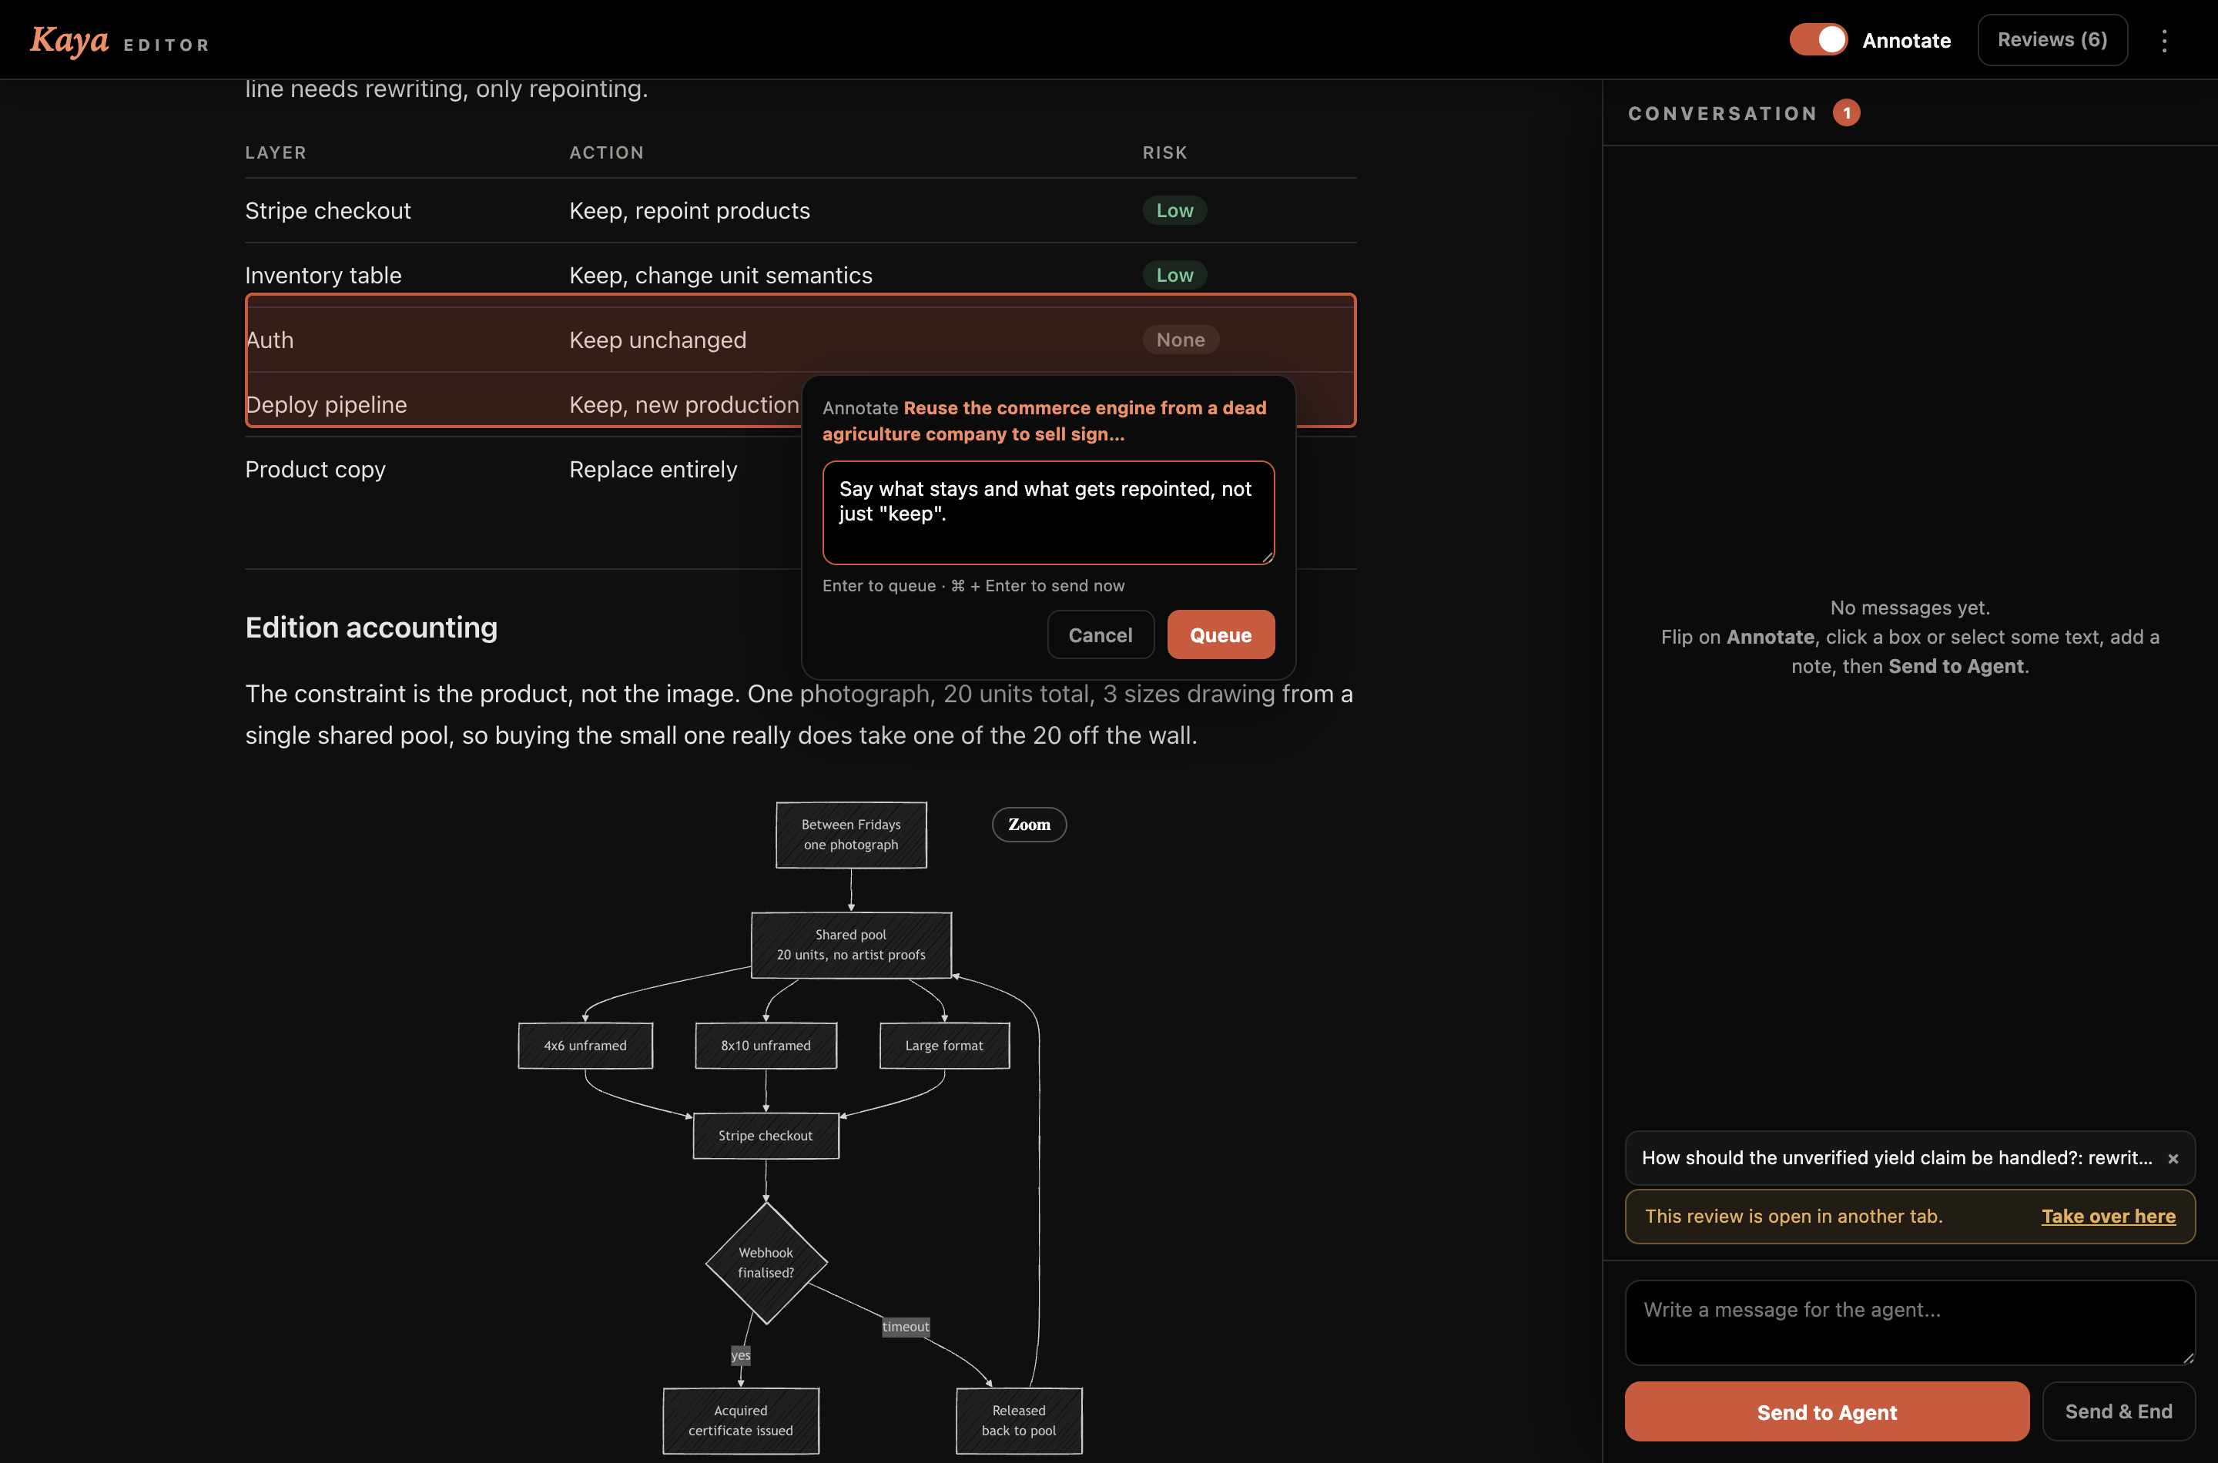Select the Inventory table row label

pos(323,275)
